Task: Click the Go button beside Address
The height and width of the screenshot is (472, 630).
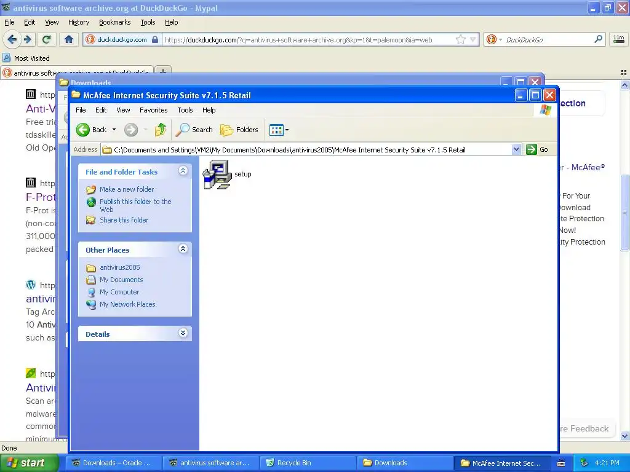Action: 537,149
